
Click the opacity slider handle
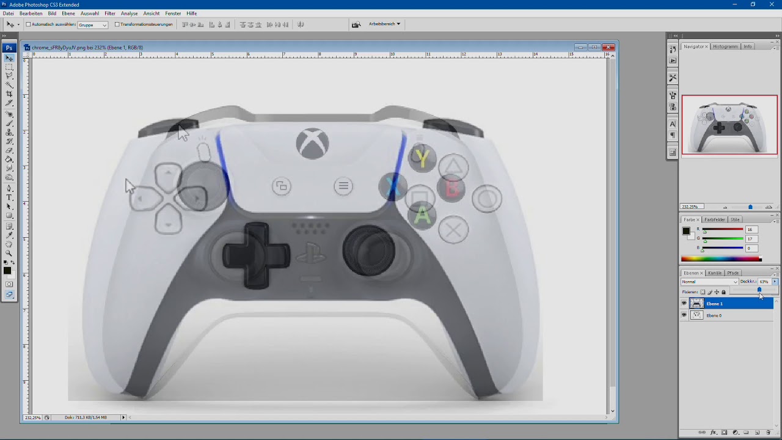point(759,290)
